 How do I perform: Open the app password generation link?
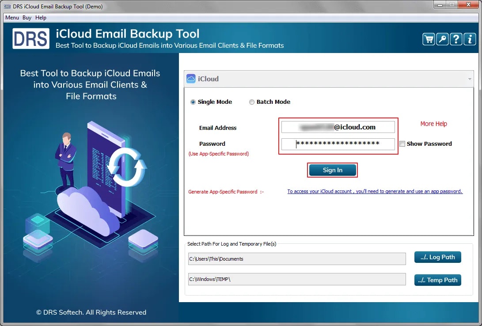click(x=375, y=191)
